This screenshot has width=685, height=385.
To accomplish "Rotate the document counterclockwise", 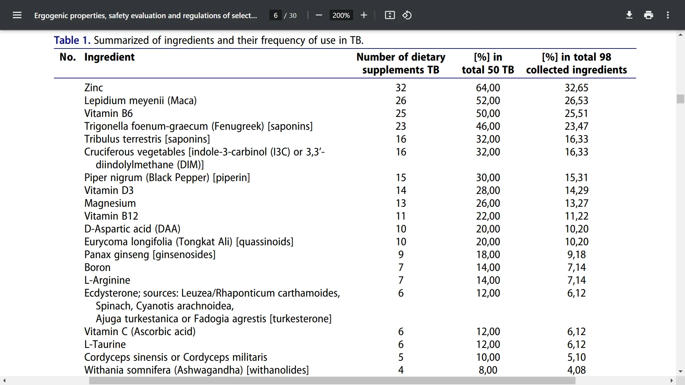I will [x=407, y=15].
